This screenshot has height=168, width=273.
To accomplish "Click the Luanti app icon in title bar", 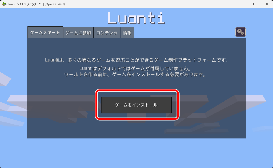I will tap(4, 4).
